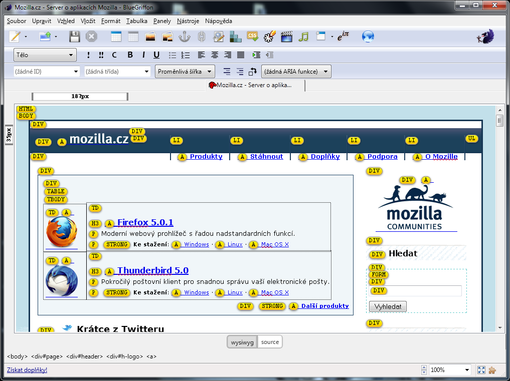Select the Mozilla.cz document tab
Image resolution: width=510 pixels, height=381 pixels.
pos(255,86)
